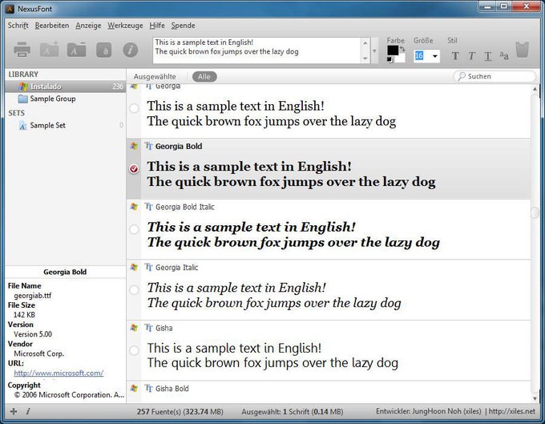Viewport: 545px width, 424px height.
Task: Open the sample text history dropdown
Action: coord(374,50)
